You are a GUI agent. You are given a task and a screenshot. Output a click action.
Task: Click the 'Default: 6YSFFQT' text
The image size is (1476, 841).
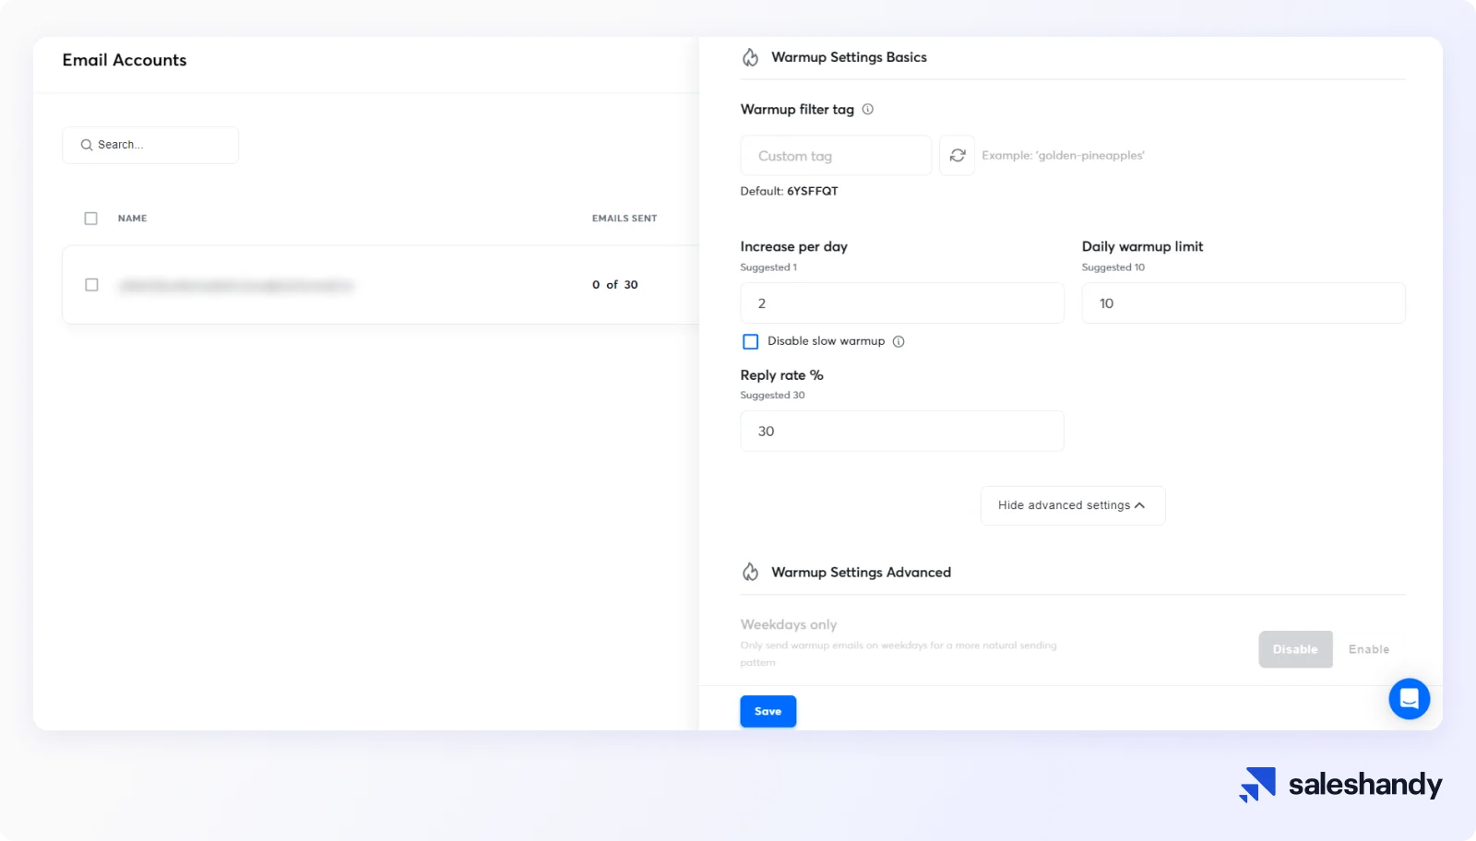[x=789, y=191]
